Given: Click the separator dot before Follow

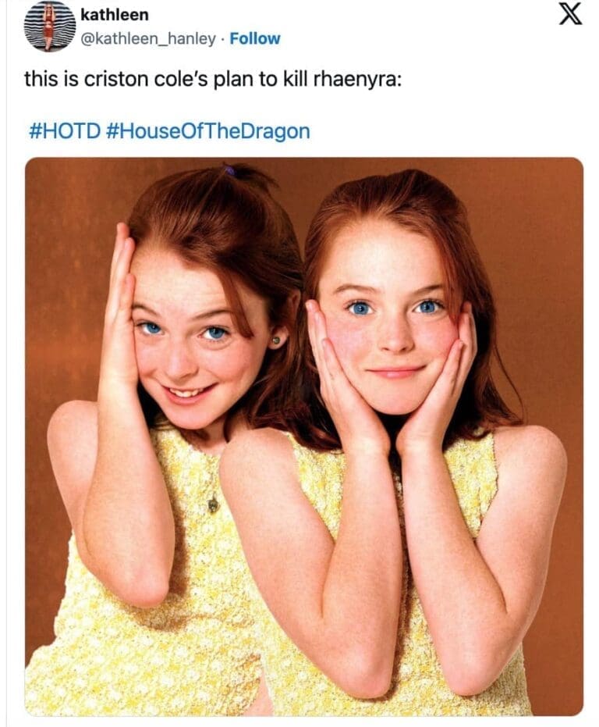Looking at the screenshot, I should pyautogui.click(x=222, y=39).
